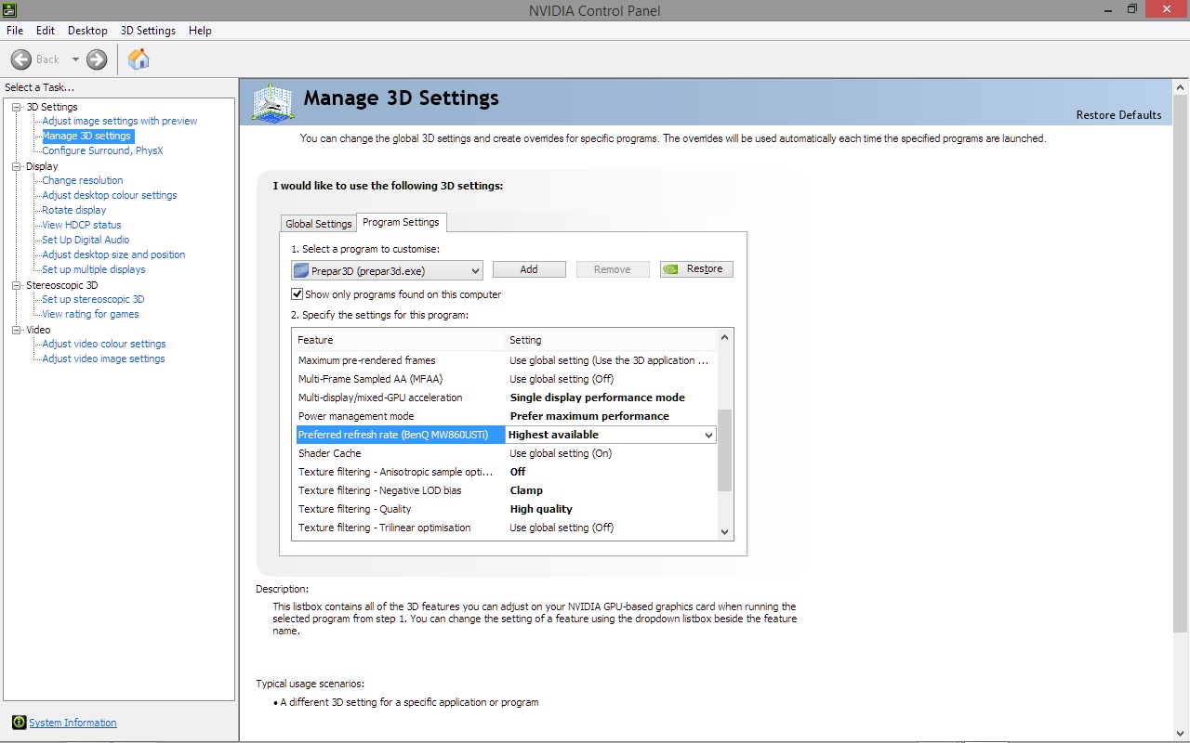Click the Restore button with NVIDIA logo
The width and height of the screenshot is (1190, 743).
[x=696, y=269]
